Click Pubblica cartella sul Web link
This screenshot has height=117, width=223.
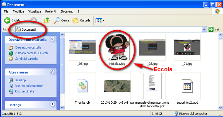click(31, 53)
